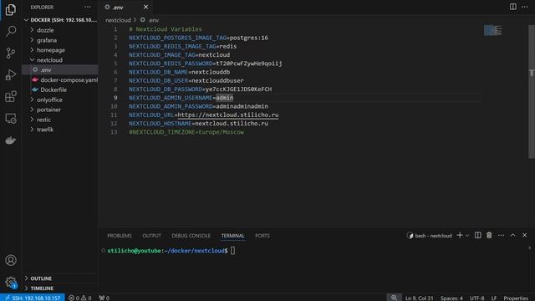Add a new terminal with plus icon
This screenshot has width=535, height=301.
click(460, 236)
